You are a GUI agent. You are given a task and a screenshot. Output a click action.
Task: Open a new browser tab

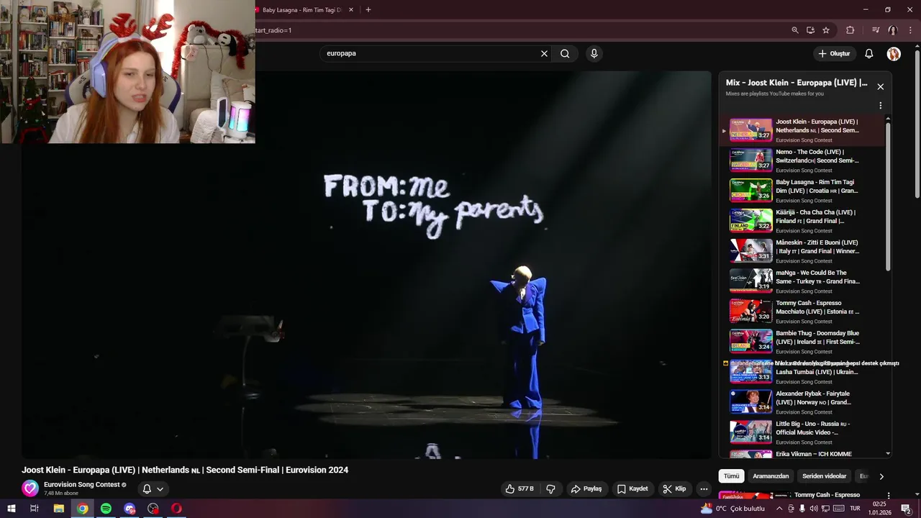(368, 10)
